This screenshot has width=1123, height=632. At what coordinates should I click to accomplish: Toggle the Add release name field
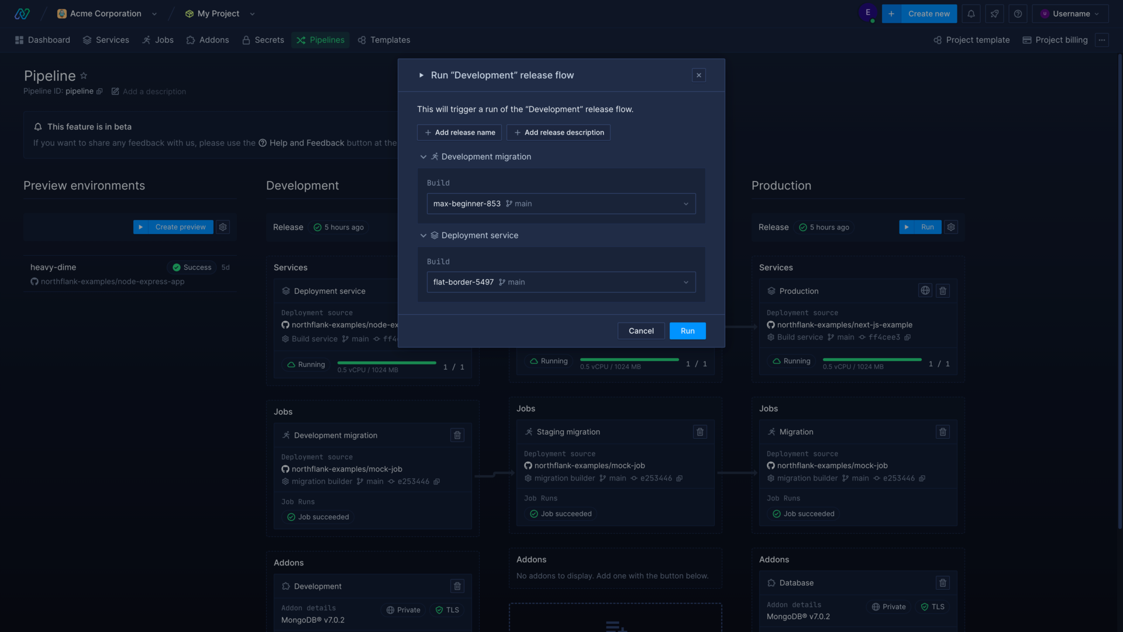point(459,132)
